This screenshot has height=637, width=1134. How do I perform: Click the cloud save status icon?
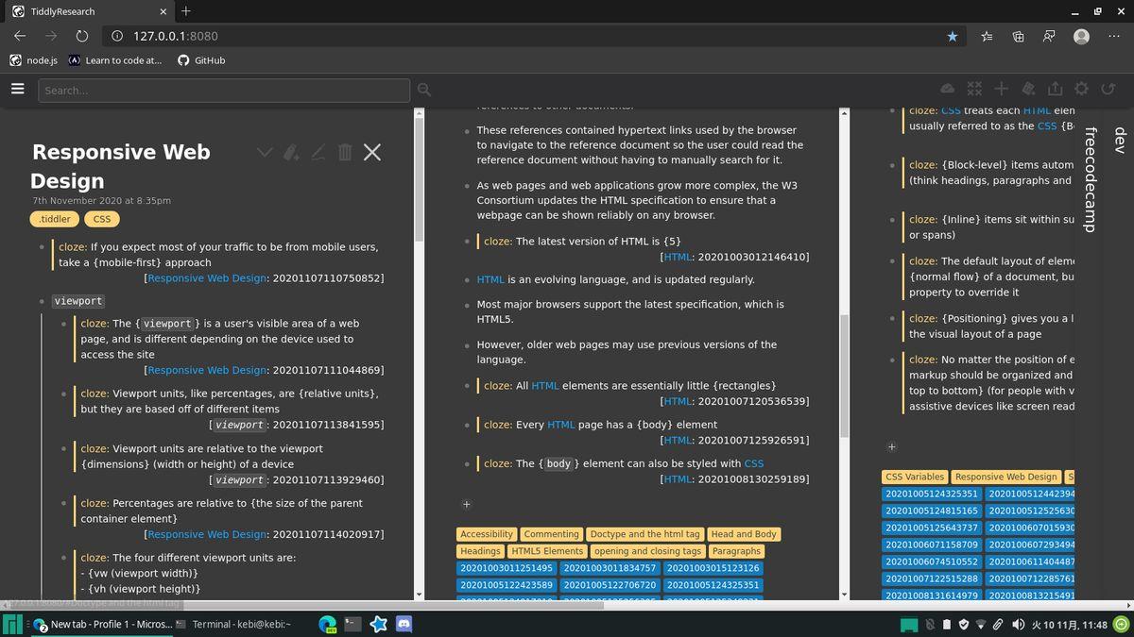click(x=947, y=89)
